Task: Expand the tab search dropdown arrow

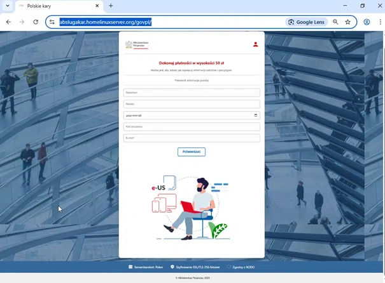Action: pyautogui.click(x=7, y=6)
